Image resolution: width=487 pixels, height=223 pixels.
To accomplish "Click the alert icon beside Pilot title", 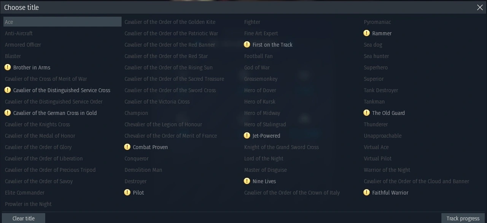I will pos(127,193).
